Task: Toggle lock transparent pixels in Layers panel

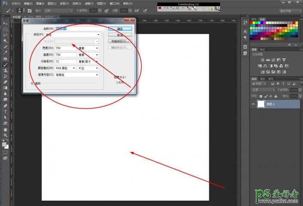Action: point(261,96)
